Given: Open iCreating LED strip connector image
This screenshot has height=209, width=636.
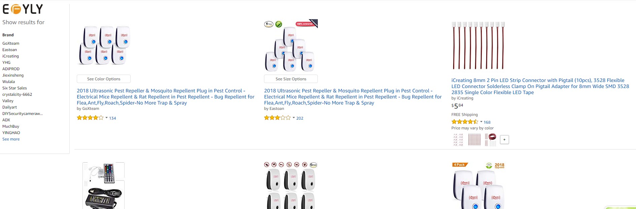Looking at the screenshot, I should pyautogui.click(x=478, y=46).
